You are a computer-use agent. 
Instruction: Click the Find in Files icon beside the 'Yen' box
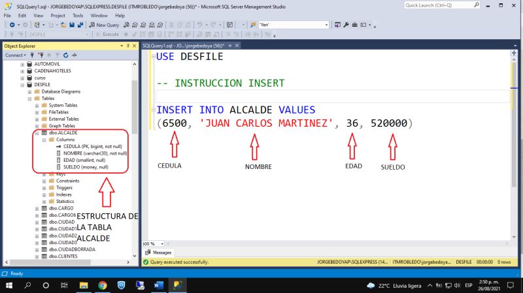[253, 25]
